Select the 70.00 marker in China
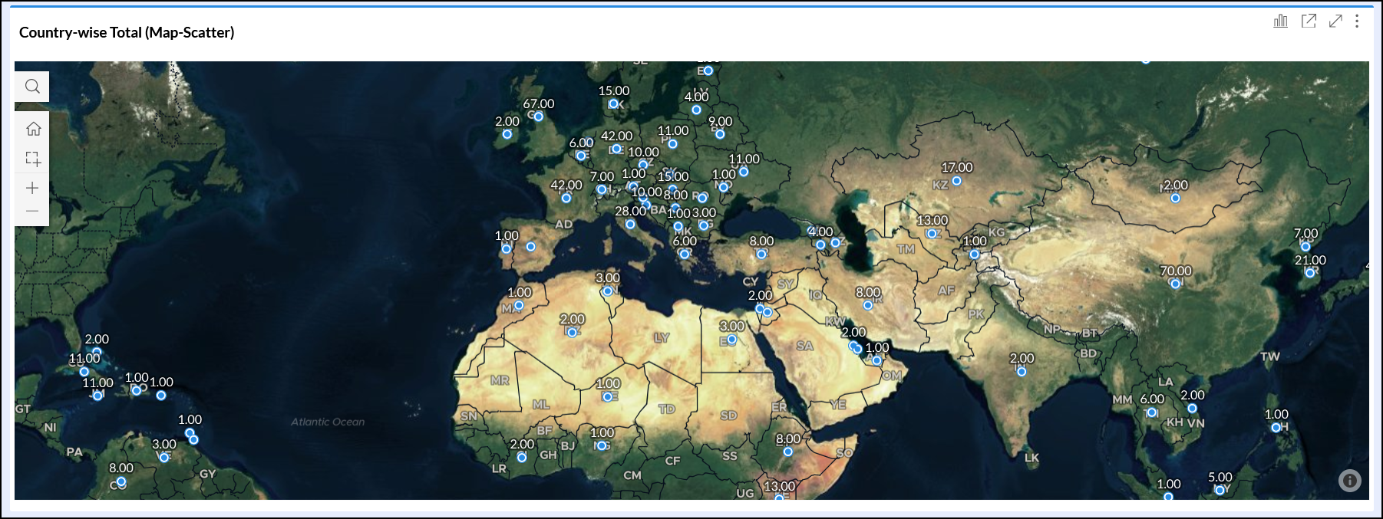This screenshot has height=519, width=1383. coord(1175,284)
